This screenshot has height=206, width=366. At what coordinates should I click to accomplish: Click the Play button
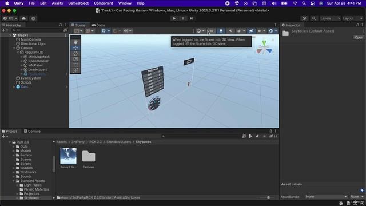click(174, 18)
